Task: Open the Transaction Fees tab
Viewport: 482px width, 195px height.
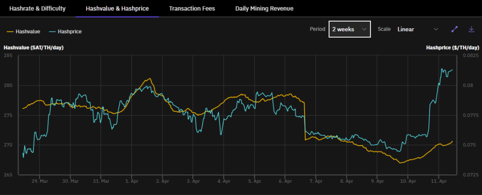Action: 192,8
